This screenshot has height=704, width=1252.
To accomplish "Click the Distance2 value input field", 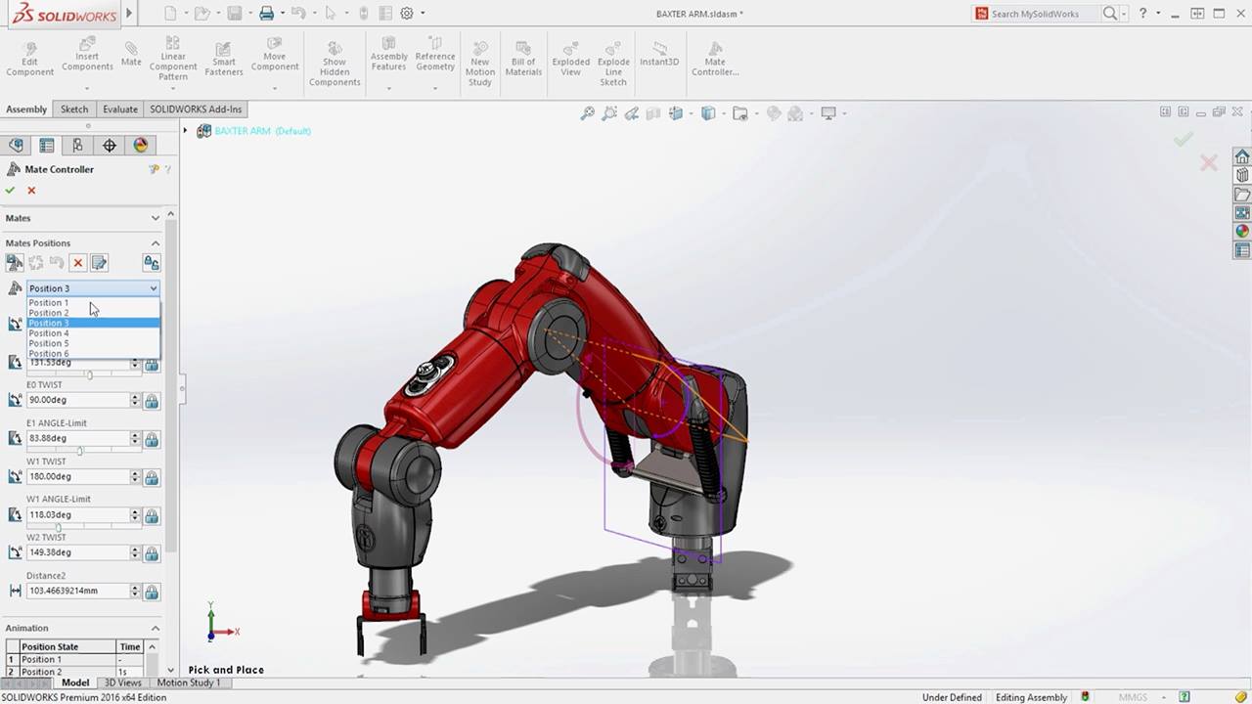I will pyautogui.click(x=78, y=592).
